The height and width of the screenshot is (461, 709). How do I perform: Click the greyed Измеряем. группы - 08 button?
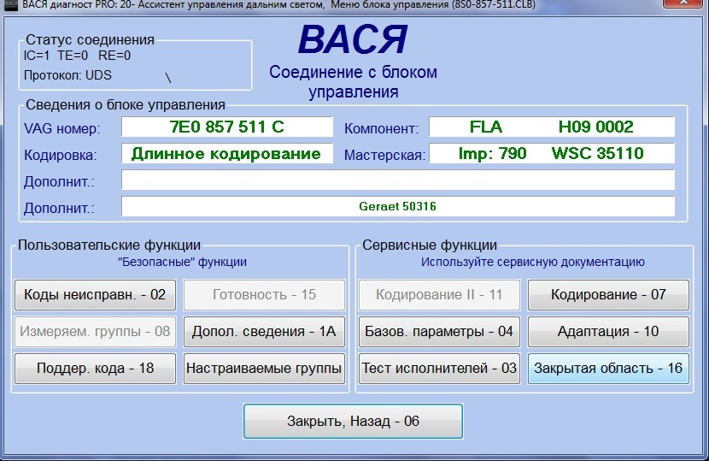click(95, 332)
